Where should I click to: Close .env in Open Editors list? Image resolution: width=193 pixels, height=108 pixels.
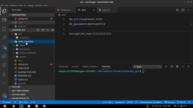point(13,22)
